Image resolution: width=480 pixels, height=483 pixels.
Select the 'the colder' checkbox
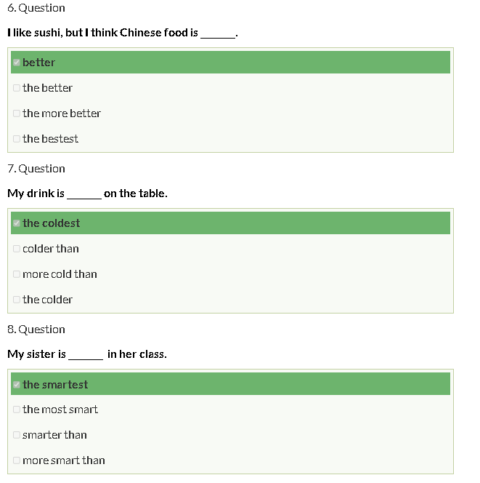pos(17,300)
